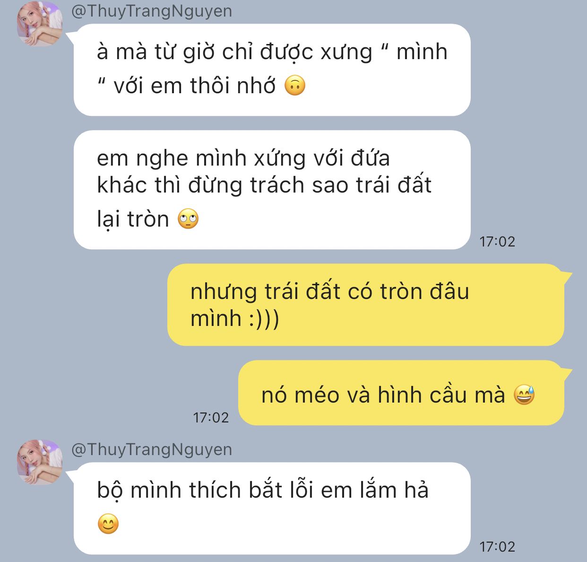Tap the text "lại tròn" in second bubble
Image resolution: width=587 pixels, height=562 pixels.
coord(133,220)
